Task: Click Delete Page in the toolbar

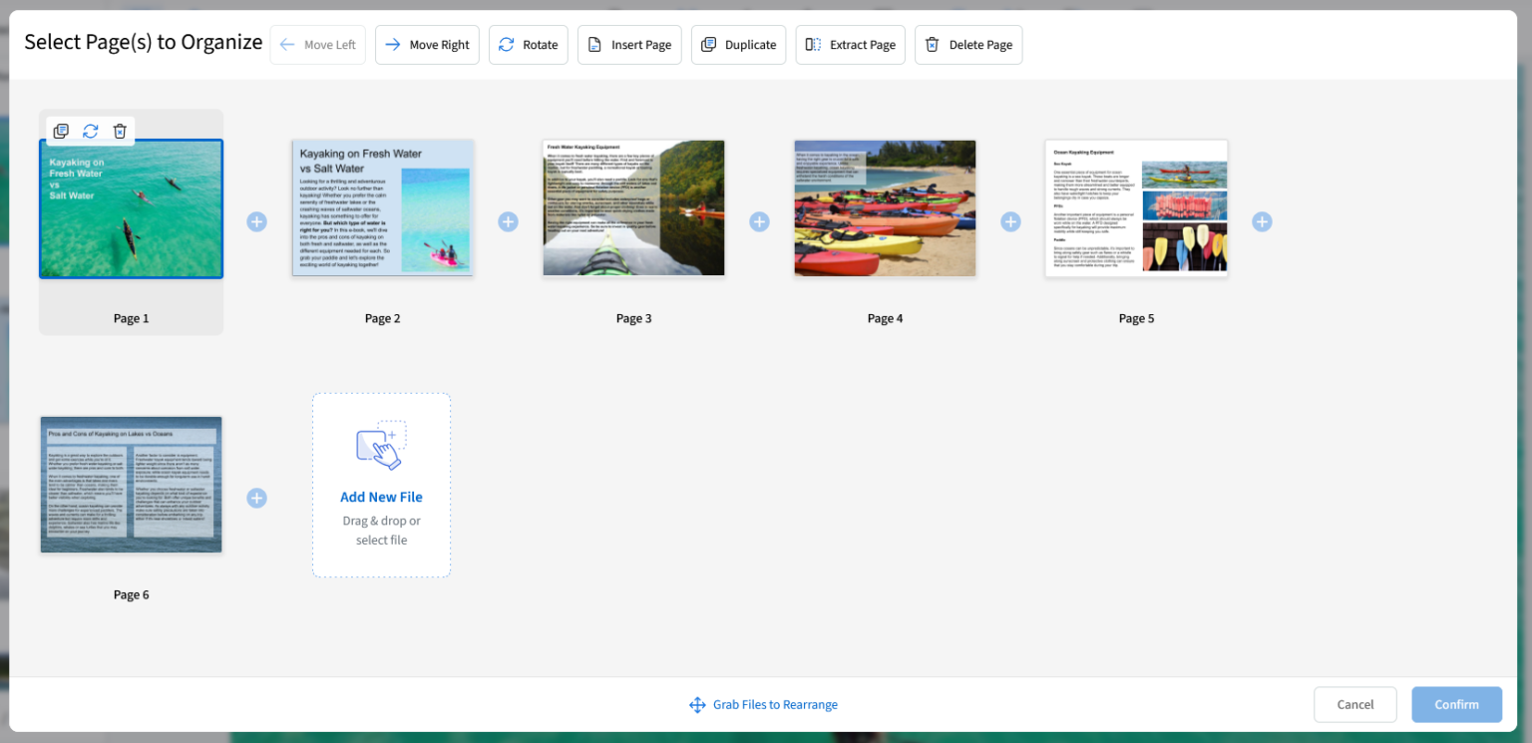Action: 968,45
